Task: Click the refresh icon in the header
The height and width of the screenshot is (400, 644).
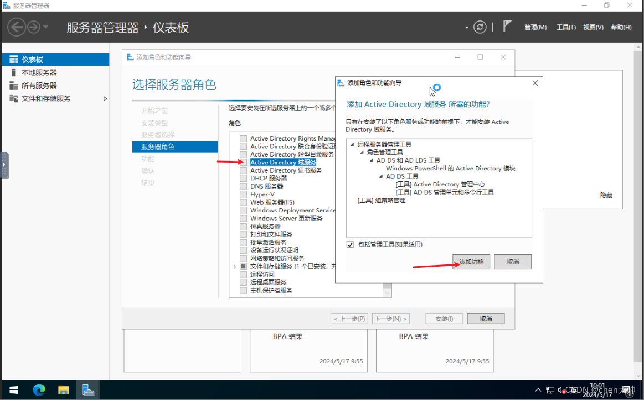Action: pyautogui.click(x=480, y=27)
